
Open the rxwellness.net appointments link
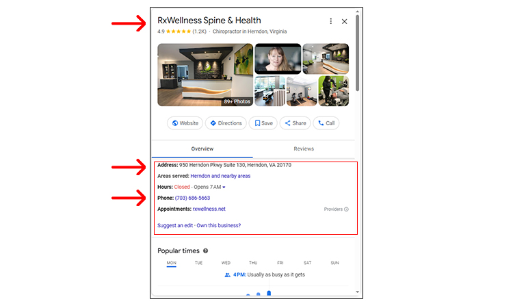click(209, 209)
